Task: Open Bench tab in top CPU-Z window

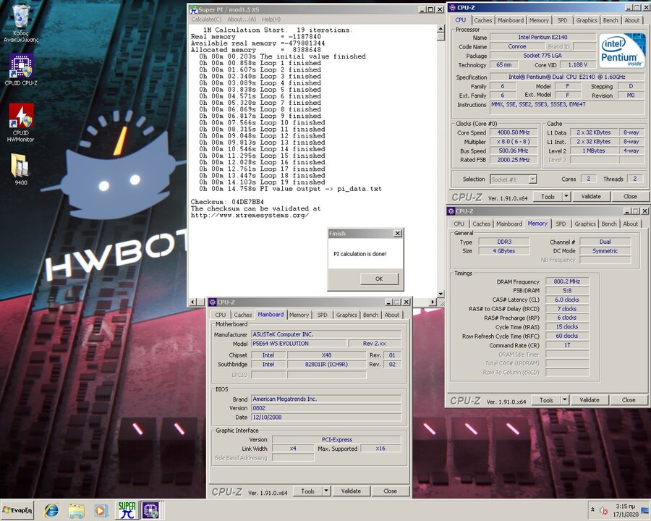Action: pyautogui.click(x=610, y=20)
